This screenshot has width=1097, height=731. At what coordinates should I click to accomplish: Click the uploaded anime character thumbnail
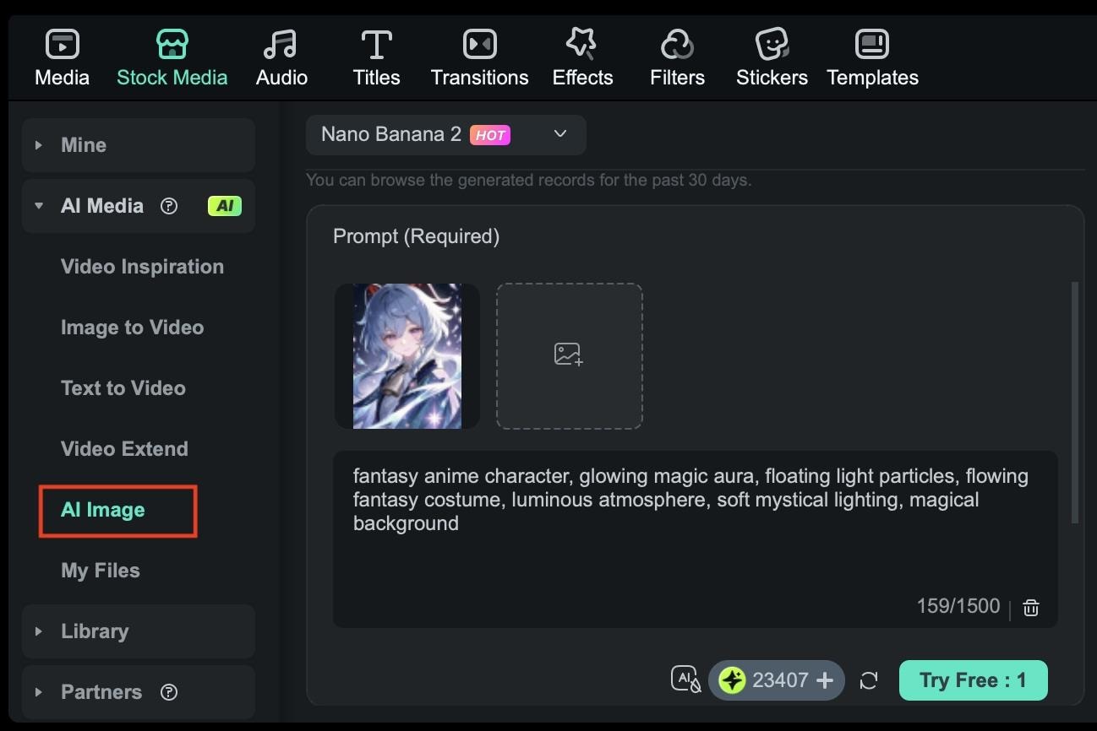pos(407,355)
